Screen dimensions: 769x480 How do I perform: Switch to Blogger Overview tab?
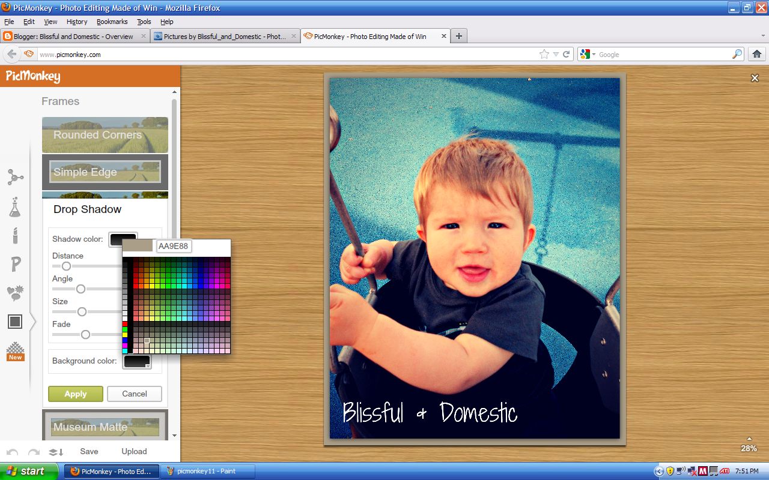click(75, 36)
